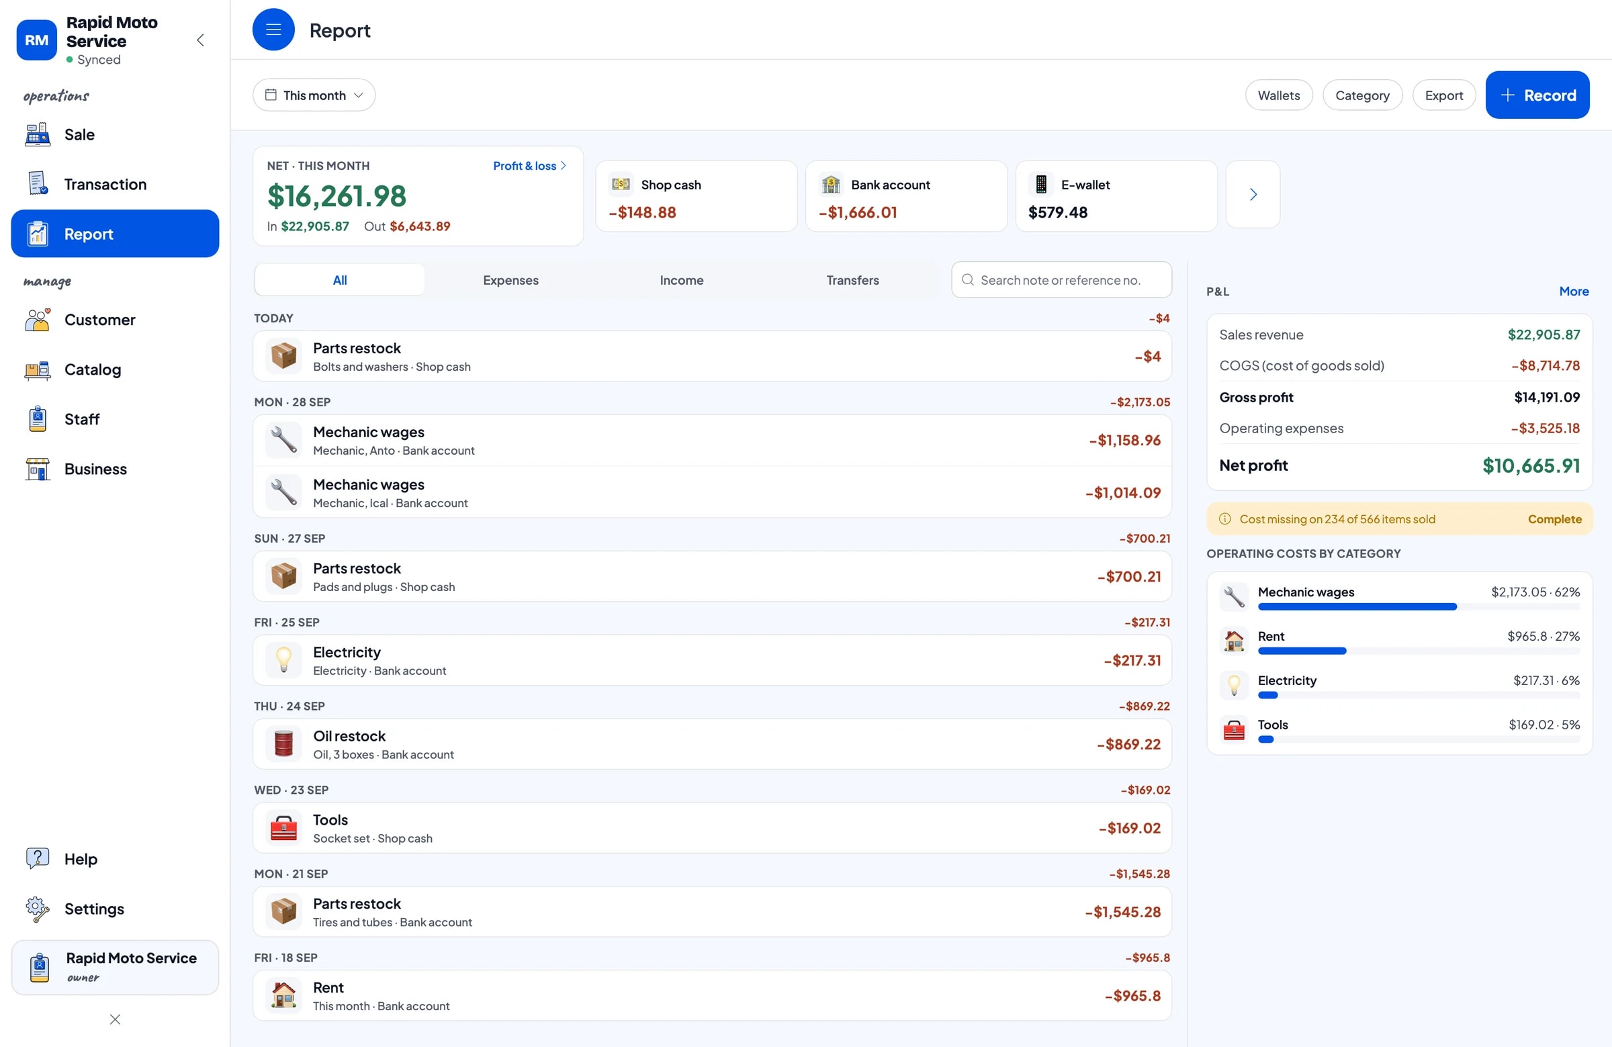
Task: Open the Profit & loss link
Action: click(529, 166)
